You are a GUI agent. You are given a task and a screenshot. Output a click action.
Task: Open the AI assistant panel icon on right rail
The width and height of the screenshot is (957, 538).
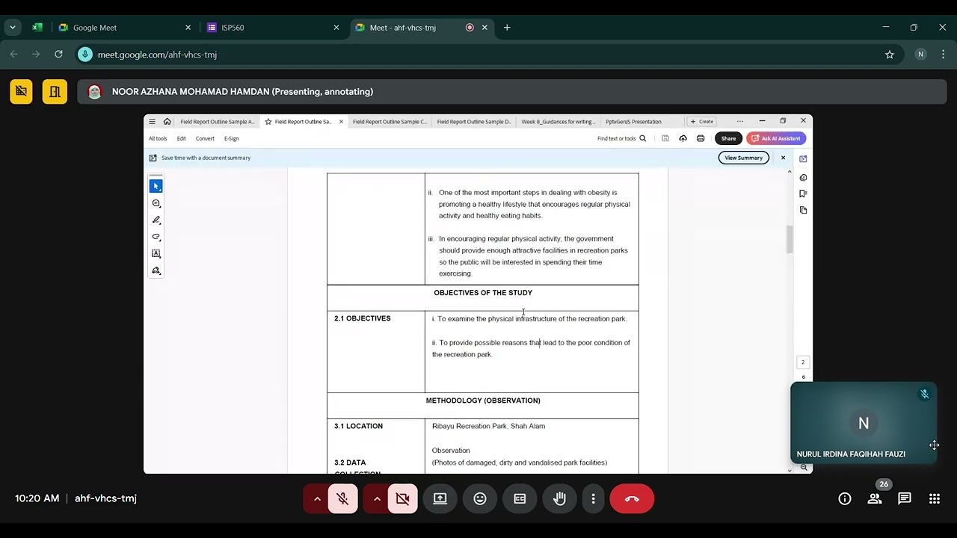(x=803, y=159)
